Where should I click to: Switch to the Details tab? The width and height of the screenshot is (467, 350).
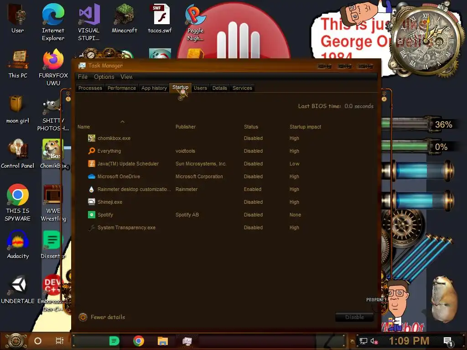pyautogui.click(x=219, y=88)
